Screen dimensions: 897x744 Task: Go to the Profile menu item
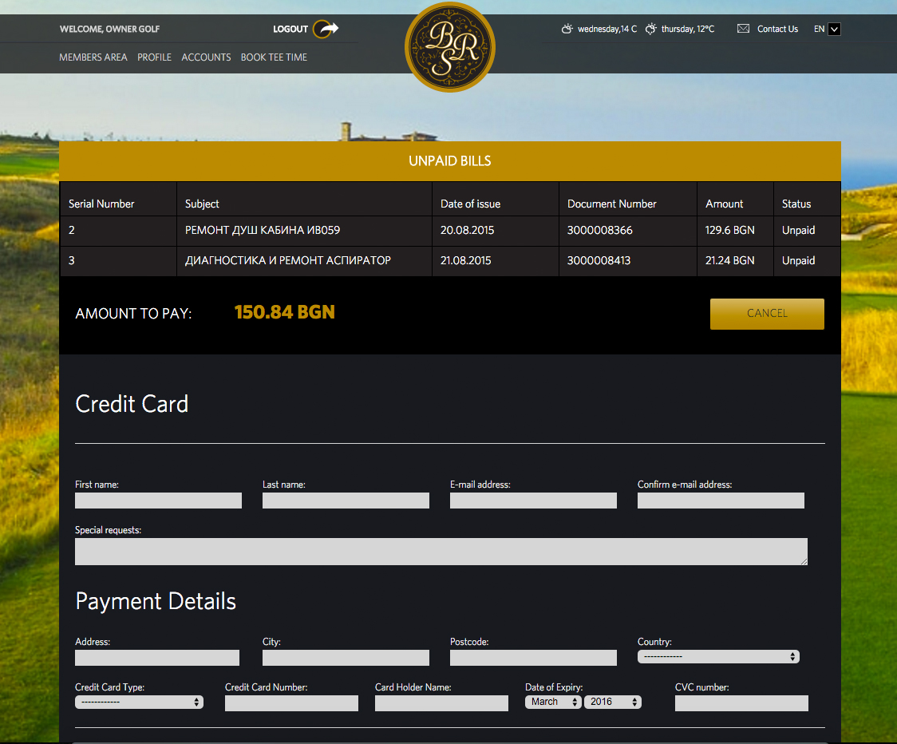[154, 57]
